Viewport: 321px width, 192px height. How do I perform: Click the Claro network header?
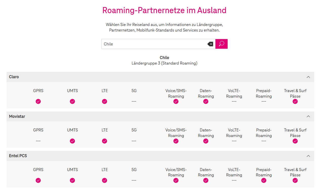[x=14, y=77]
